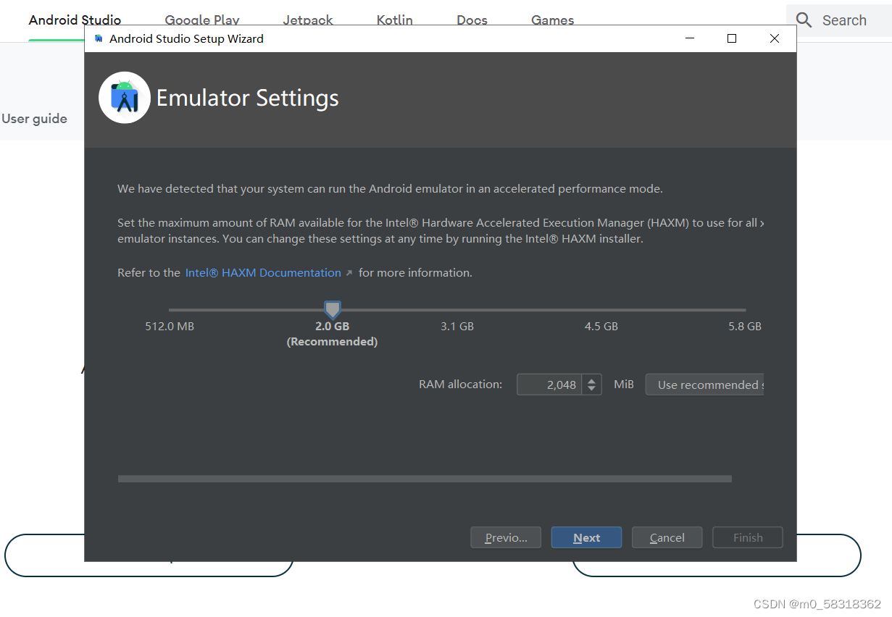The height and width of the screenshot is (617, 892).
Task: Click the RAM allocation label
Action: pyautogui.click(x=460, y=385)
